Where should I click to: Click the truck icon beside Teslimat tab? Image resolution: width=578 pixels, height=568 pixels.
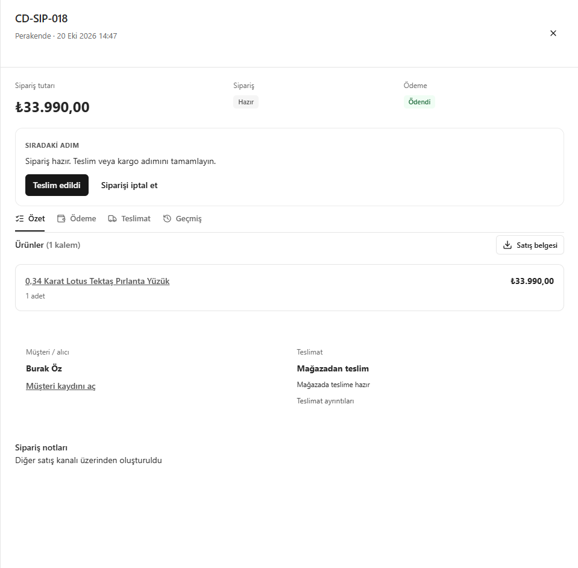[x=113, y=219]
